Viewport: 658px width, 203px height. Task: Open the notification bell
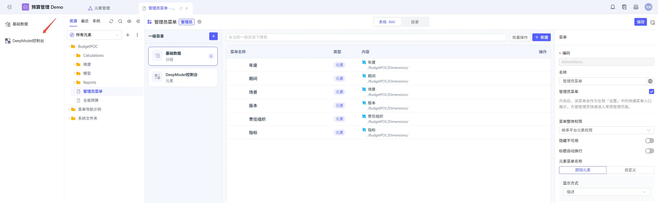coord(613,7)
